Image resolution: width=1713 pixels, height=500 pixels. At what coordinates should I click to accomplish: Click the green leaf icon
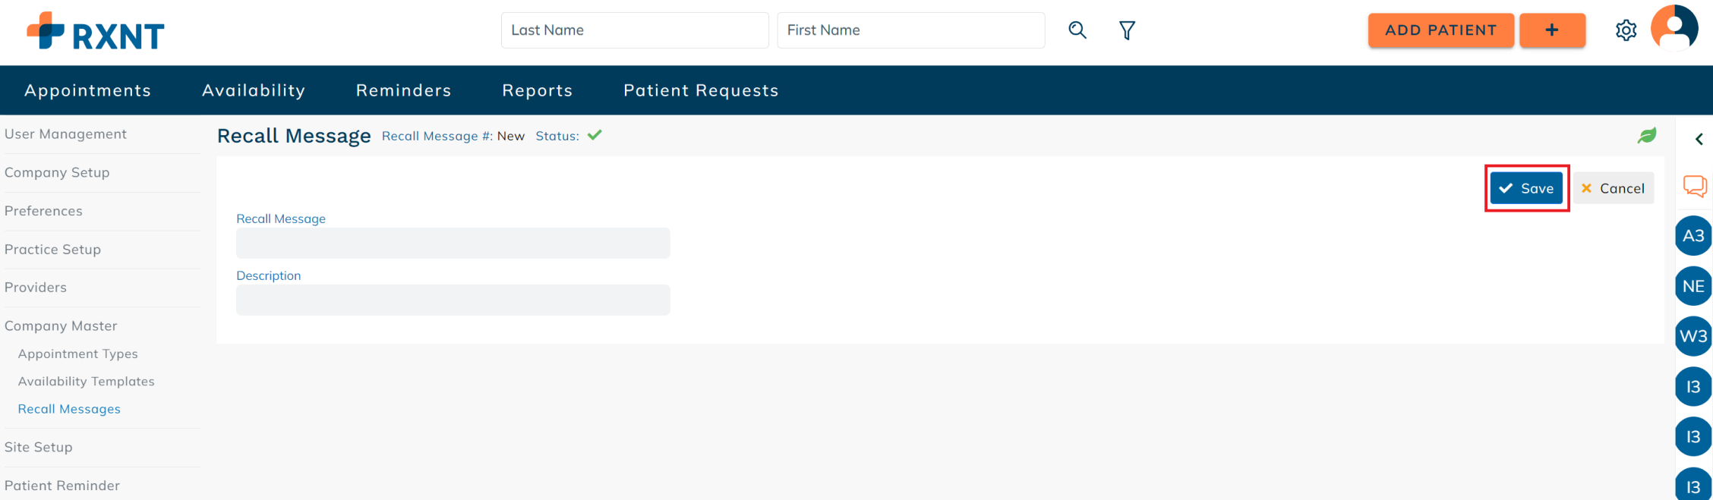click(x=1647, y=136)
